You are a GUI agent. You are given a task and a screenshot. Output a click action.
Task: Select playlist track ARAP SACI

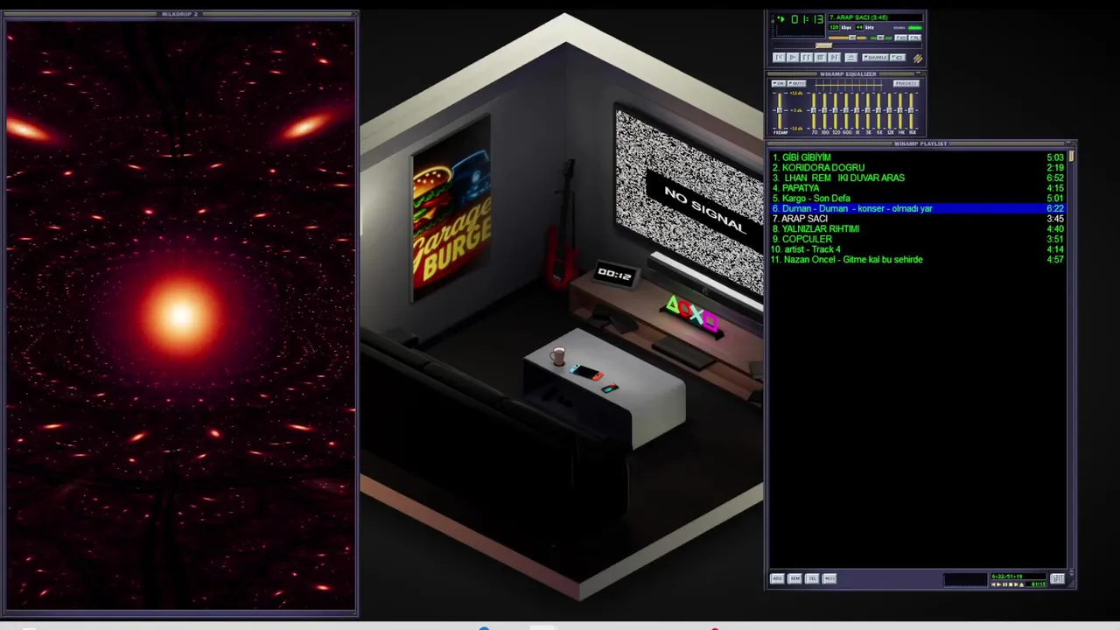(918, 219)
